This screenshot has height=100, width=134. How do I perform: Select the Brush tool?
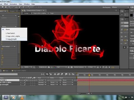[x=13, y=7]
